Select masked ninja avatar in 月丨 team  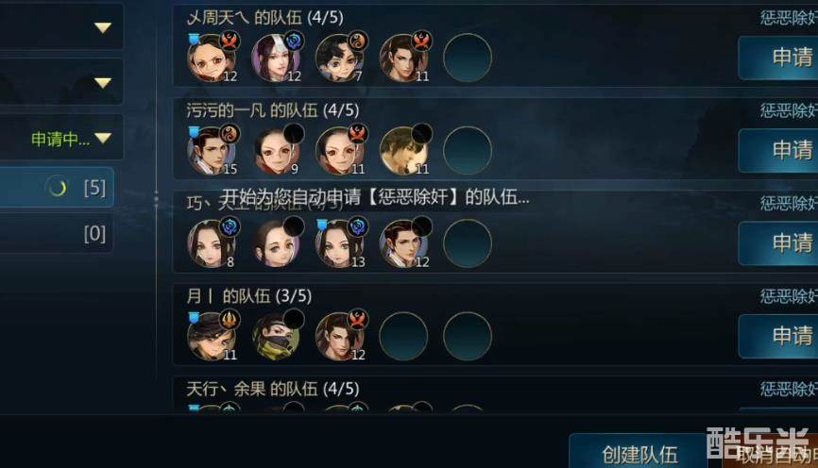click(x=276, y=336)
